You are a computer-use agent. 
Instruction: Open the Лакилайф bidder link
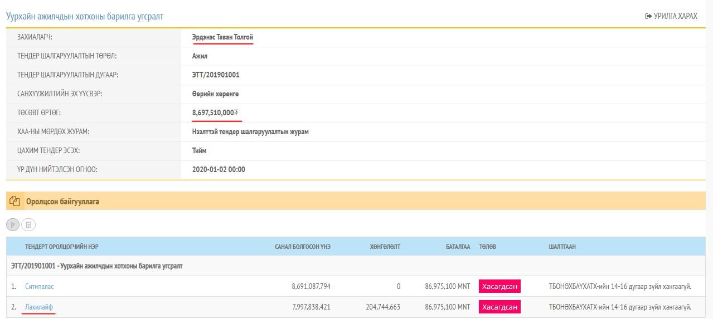point(39,307)
